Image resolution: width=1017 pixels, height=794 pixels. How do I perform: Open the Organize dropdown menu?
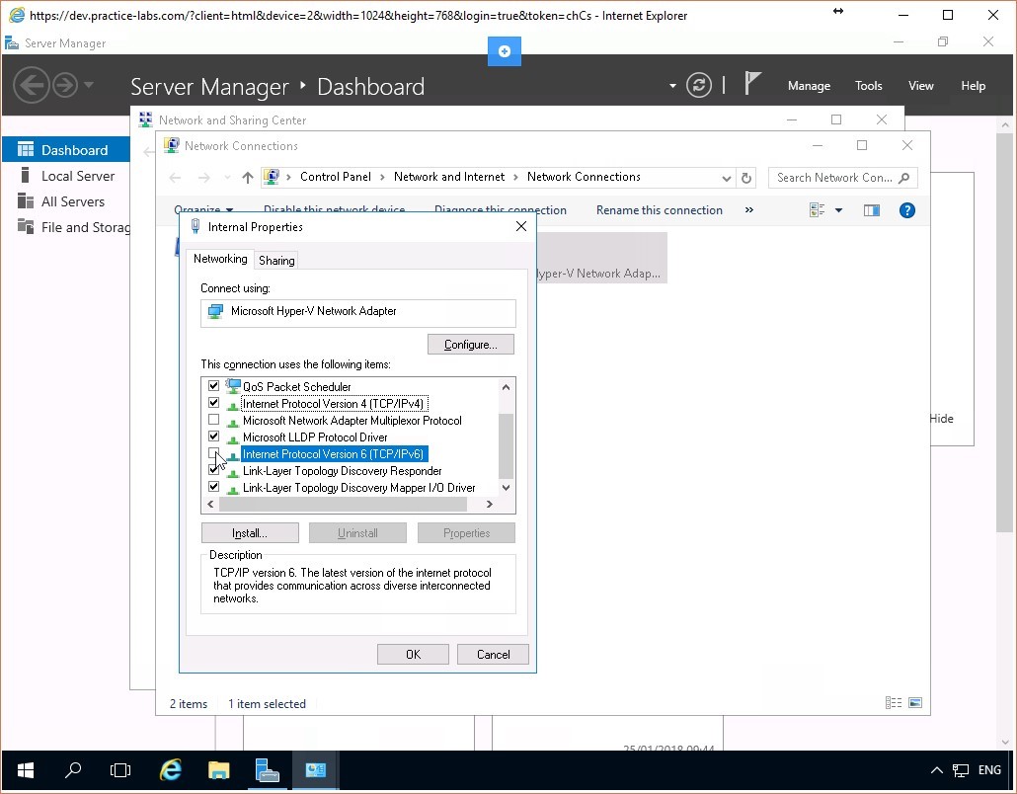204,209
